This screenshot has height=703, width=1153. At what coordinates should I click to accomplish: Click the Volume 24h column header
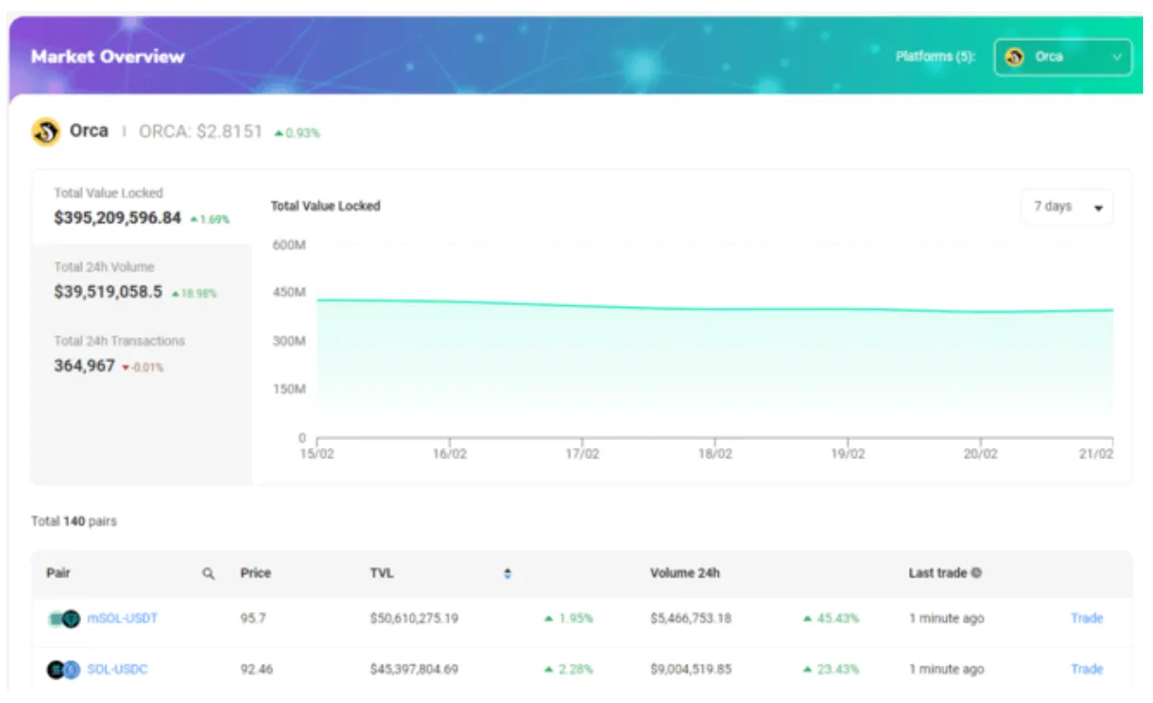tap(685, 574)
